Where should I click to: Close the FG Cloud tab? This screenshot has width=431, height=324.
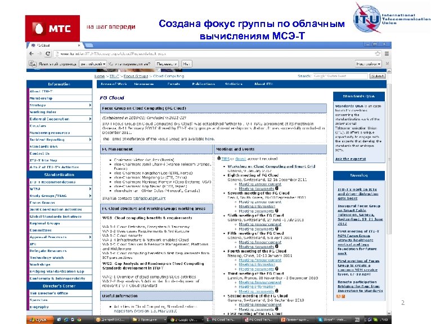click(79, 46)
